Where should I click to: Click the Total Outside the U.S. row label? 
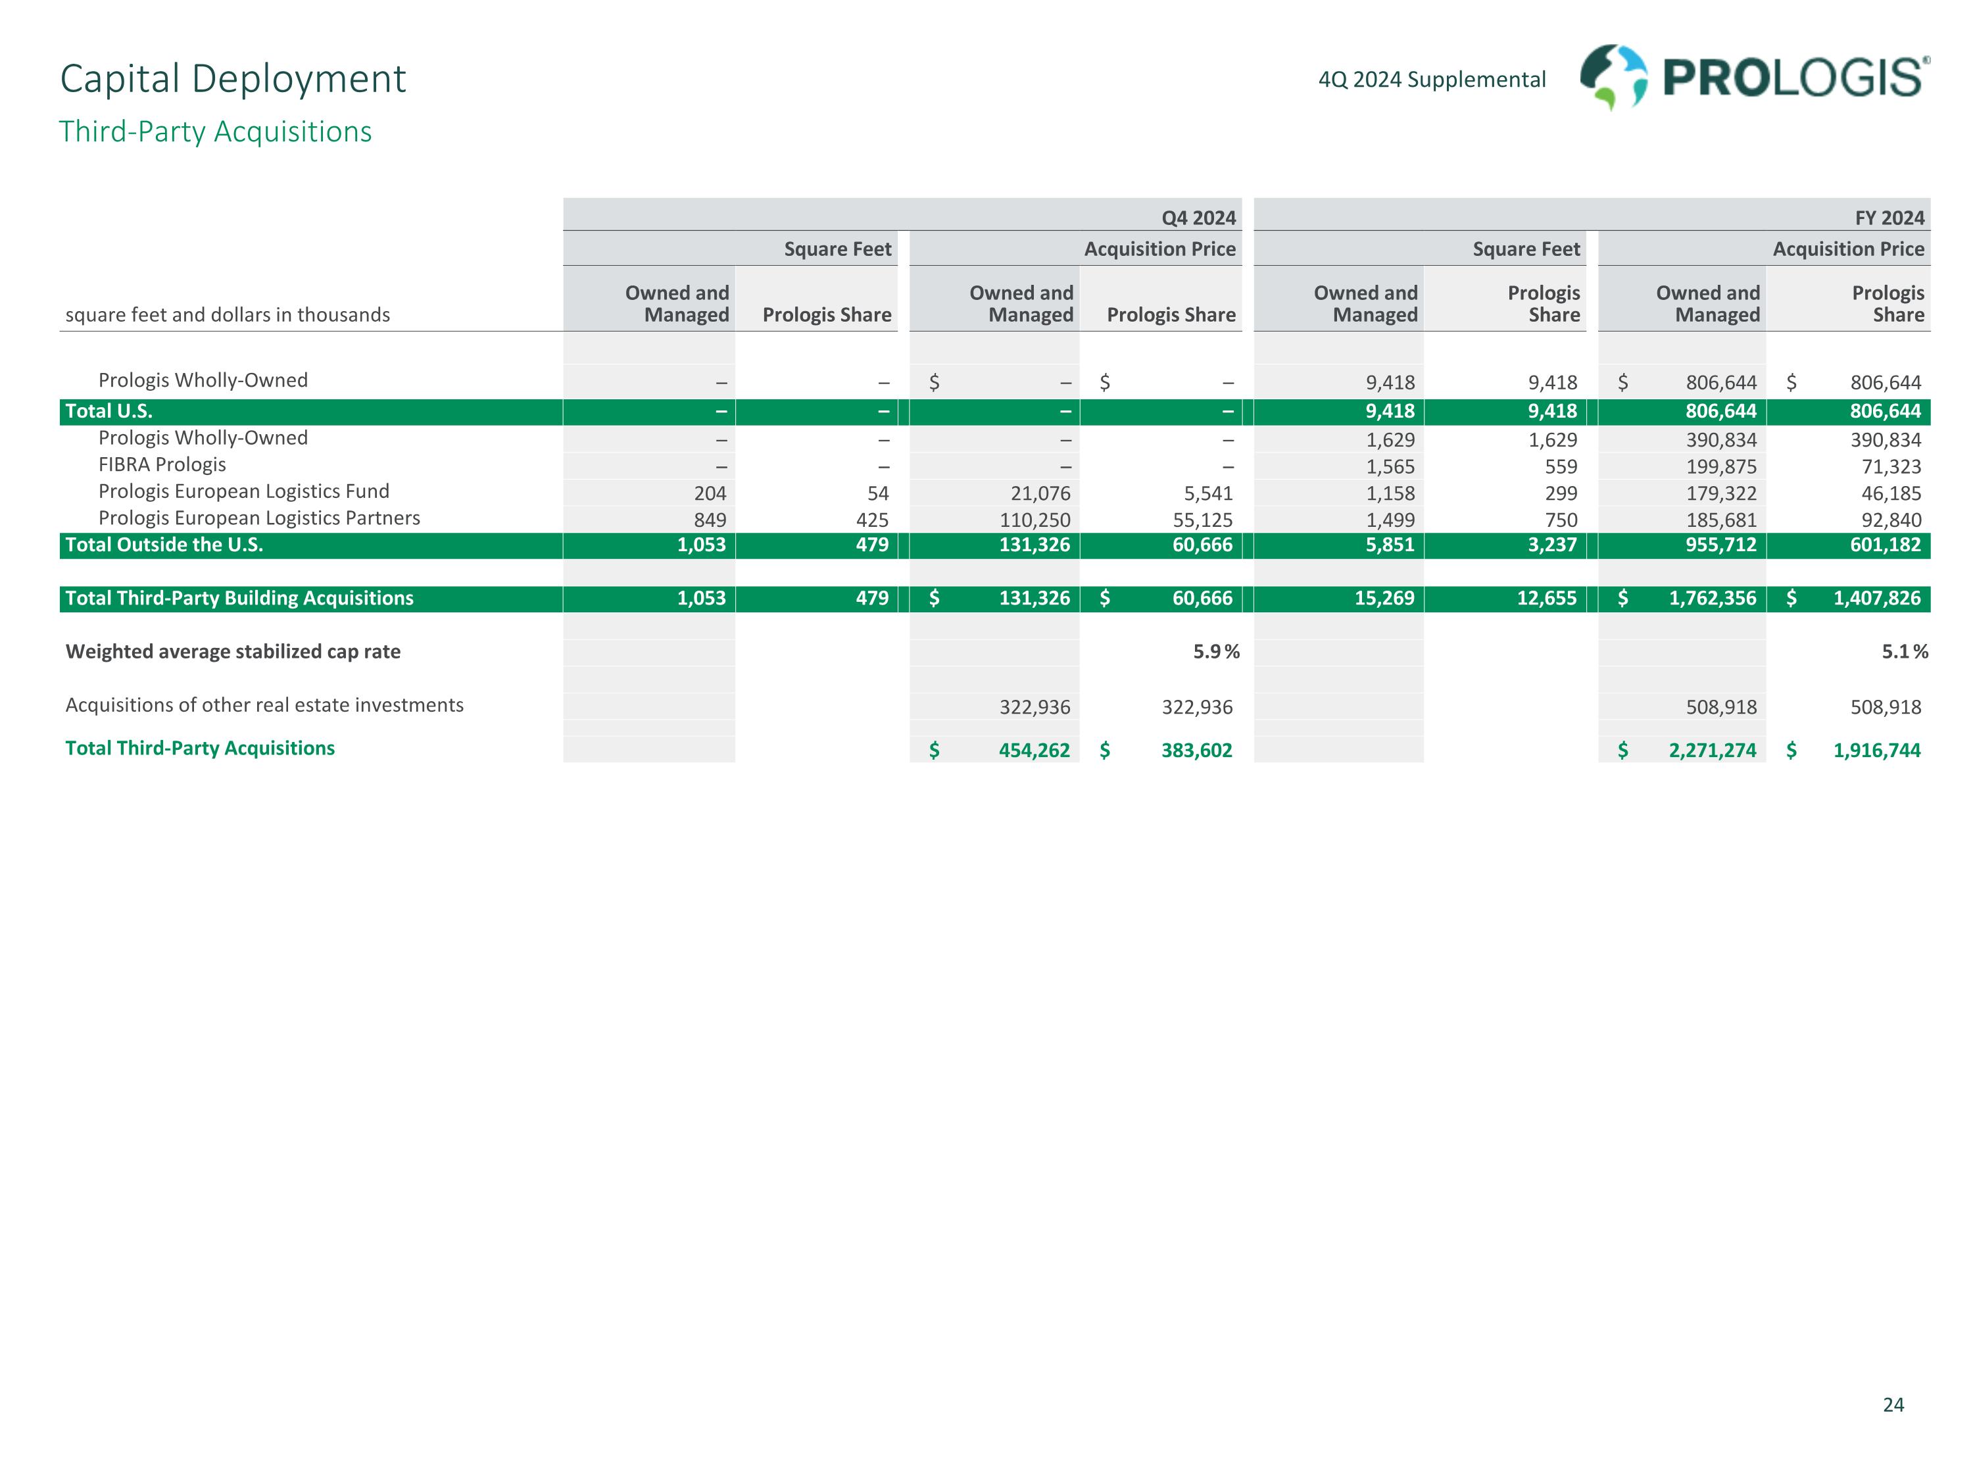164,545
